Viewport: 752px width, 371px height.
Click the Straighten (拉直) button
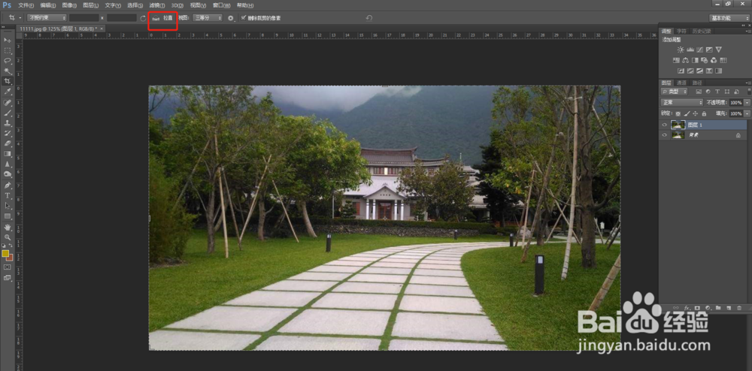(163, 18)
